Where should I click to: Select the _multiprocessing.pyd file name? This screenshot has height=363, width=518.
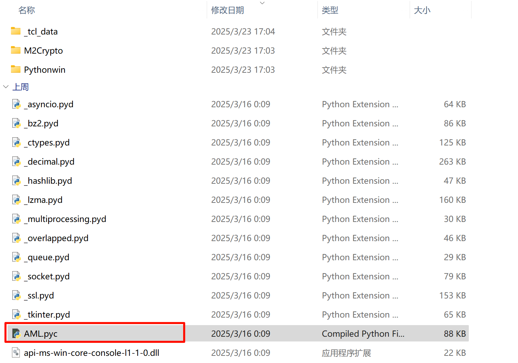click(x=65, y=219)
